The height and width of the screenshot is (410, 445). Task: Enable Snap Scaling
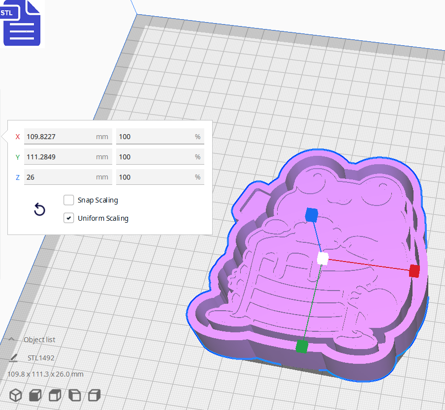point(68,200)
